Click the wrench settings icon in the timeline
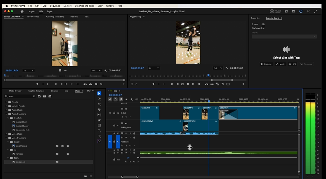Image resolution: width=326 pixels, height=179 pixels. click(x=131, y=99)
